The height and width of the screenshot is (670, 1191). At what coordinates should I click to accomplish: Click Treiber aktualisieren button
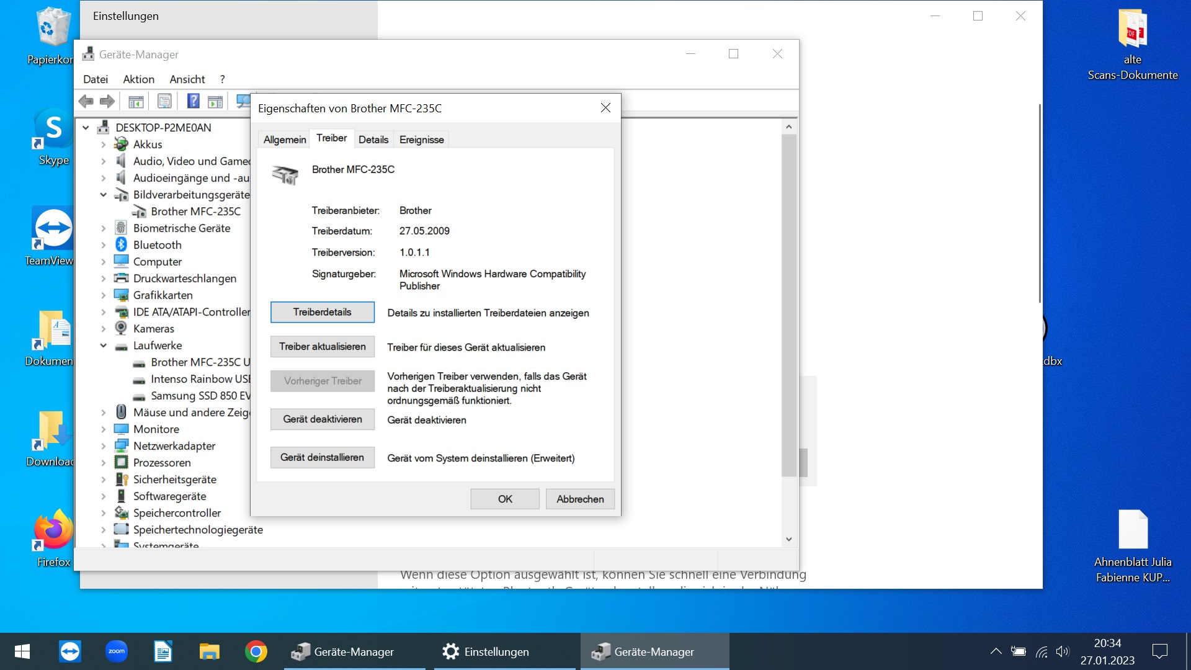(x=322, y=347)
